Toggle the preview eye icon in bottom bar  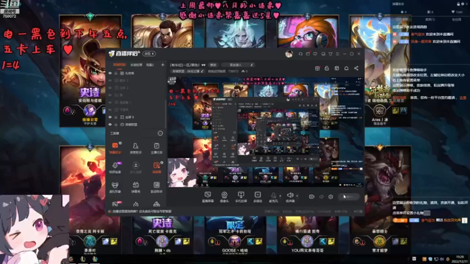click(321, 197)
